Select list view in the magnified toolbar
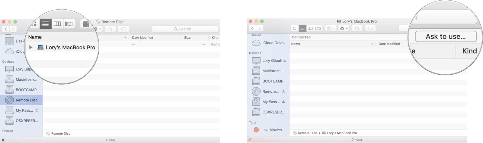Screen dimensions: 483x143 (x=45, y=24)
